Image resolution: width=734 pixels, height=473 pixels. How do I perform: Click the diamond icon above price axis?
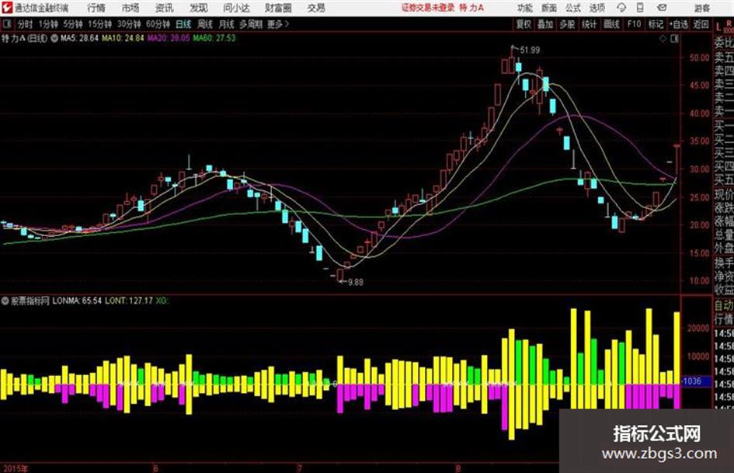663,39
